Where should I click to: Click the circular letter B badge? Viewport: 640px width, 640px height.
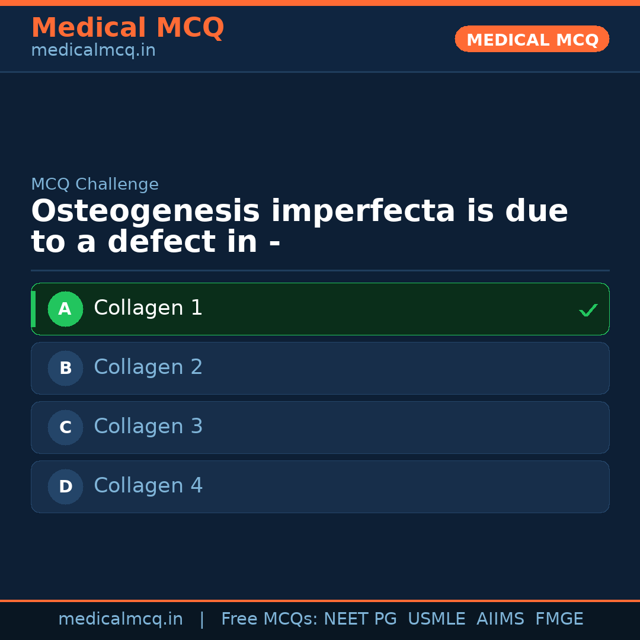[65, 368]
